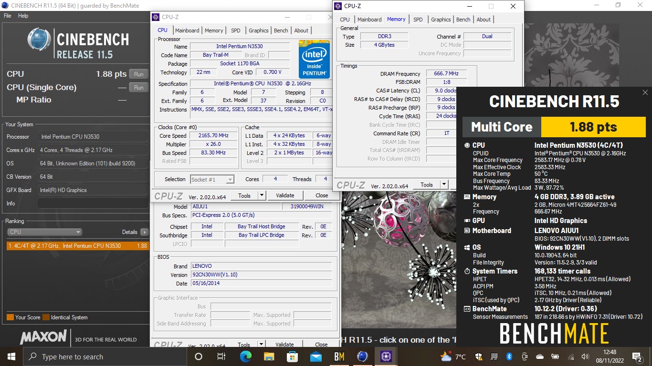Viewport: 652px width, 366px height.
Task: Run the CPU multi-core benchmark
Action: coord(139,74)
